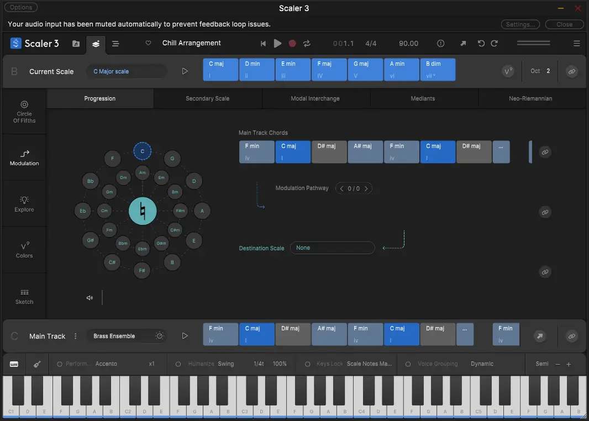The image size is (589, 421).
Task: Open the Destination Scale dropdown showing None
Action: (x=332, y=248)
